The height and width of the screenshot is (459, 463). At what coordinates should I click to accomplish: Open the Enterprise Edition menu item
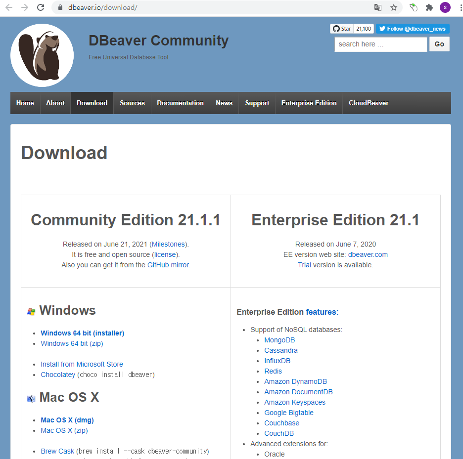click(x=309, y=103)
